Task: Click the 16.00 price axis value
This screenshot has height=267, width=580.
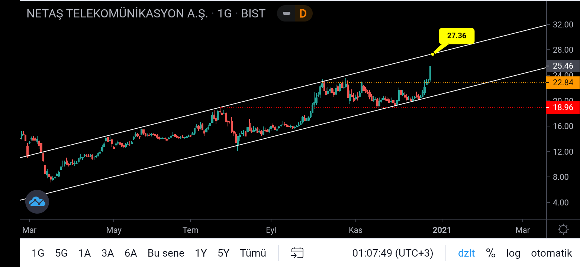Action: tap(563, 126)
